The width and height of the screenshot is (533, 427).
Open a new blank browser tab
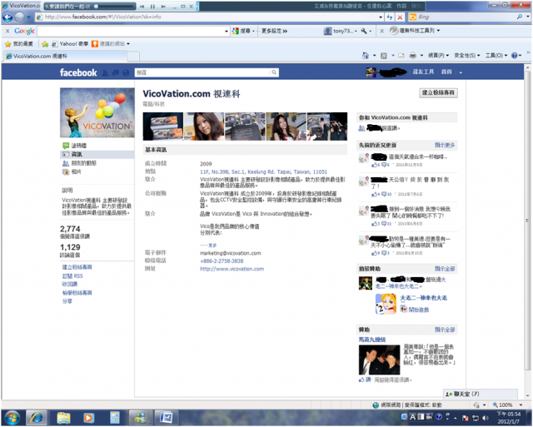(x=133, y=56)
